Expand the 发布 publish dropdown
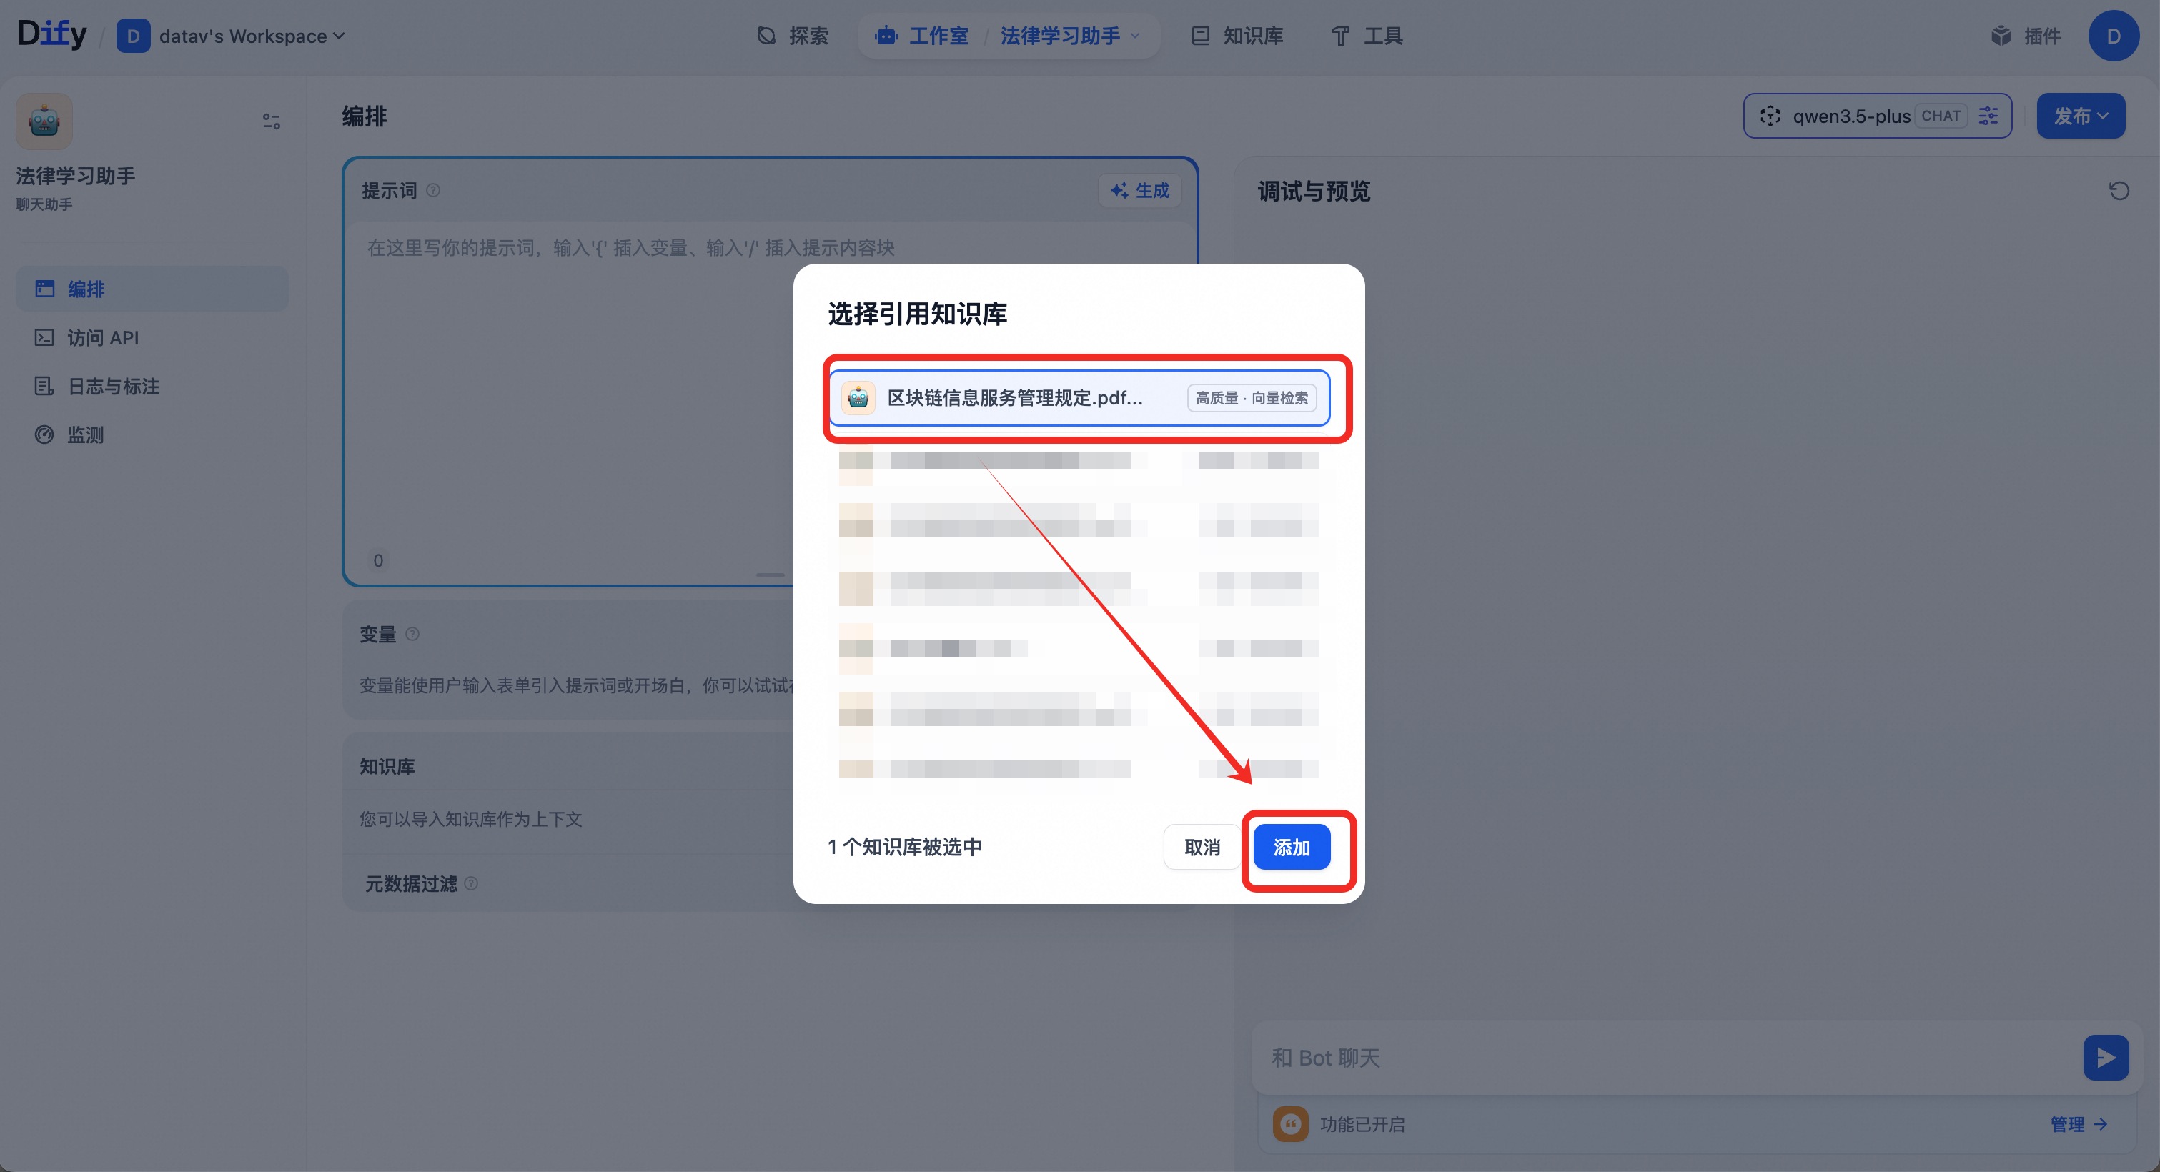 (x=2081, y=116)
